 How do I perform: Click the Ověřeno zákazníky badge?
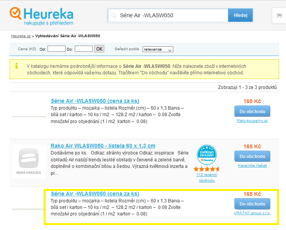point(207,154)
